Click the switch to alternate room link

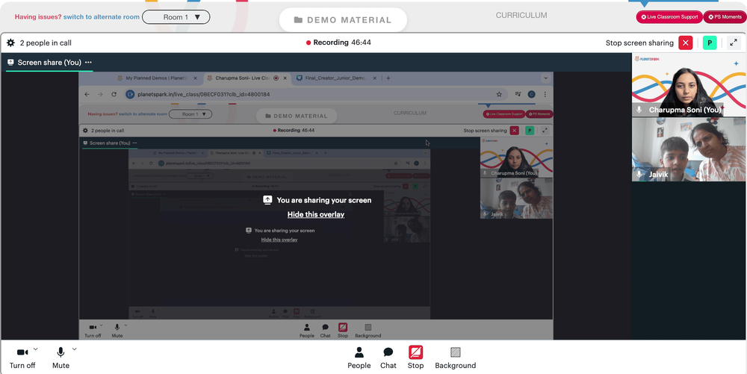click(x=102, y=17)
